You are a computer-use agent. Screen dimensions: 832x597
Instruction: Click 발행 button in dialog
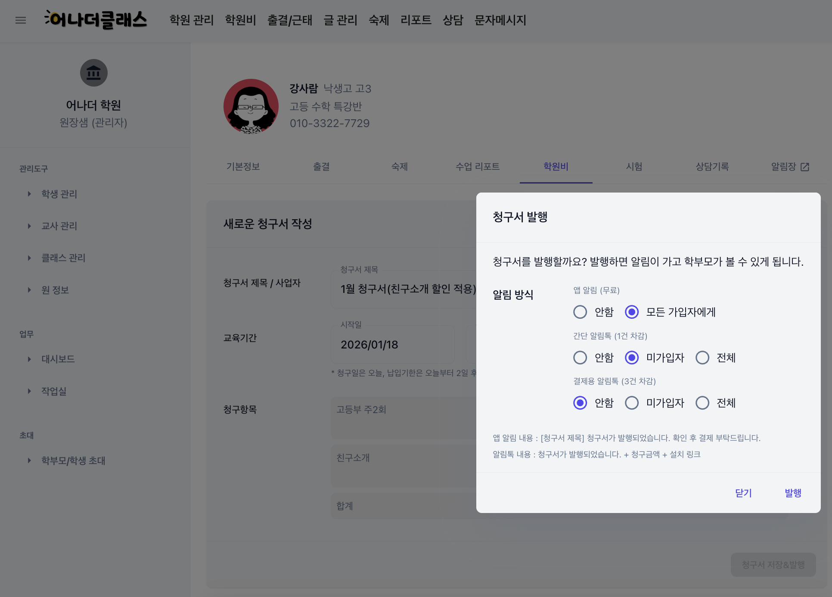792,493
